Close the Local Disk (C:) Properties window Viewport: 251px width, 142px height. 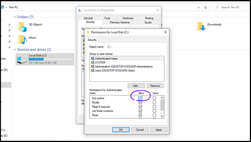[x=157, y=10]
